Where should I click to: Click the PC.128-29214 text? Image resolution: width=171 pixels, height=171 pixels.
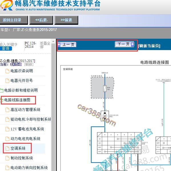[31, 45]
